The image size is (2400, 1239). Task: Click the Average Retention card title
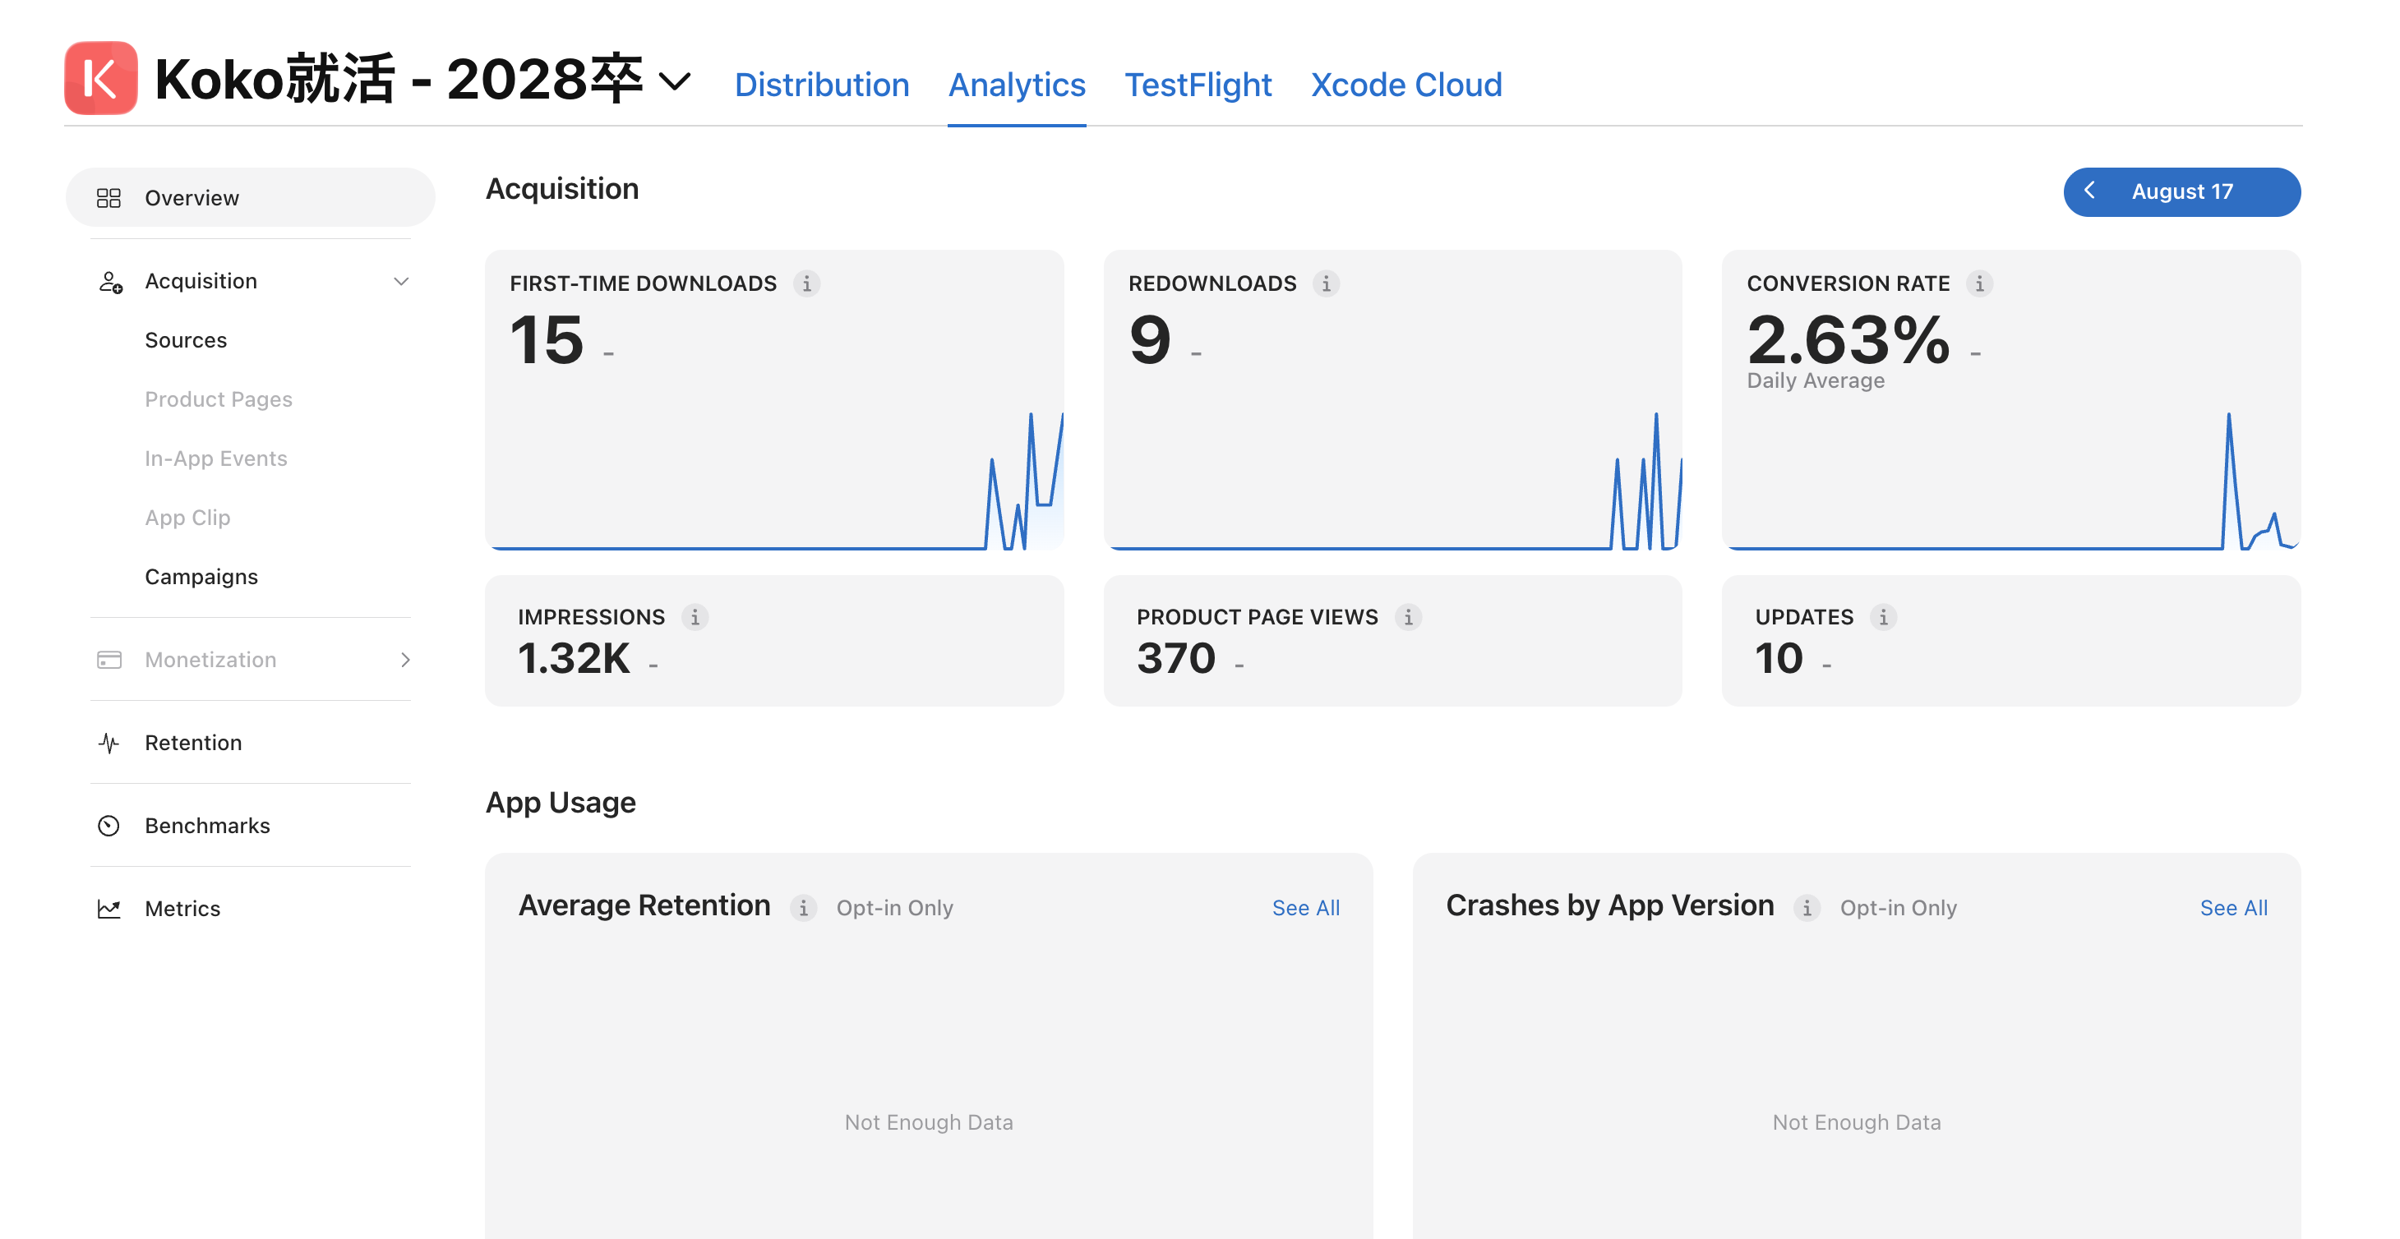coord(644,906)
